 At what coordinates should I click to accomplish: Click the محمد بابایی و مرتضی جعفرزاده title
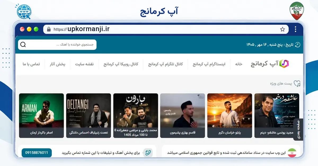(136, 132)
